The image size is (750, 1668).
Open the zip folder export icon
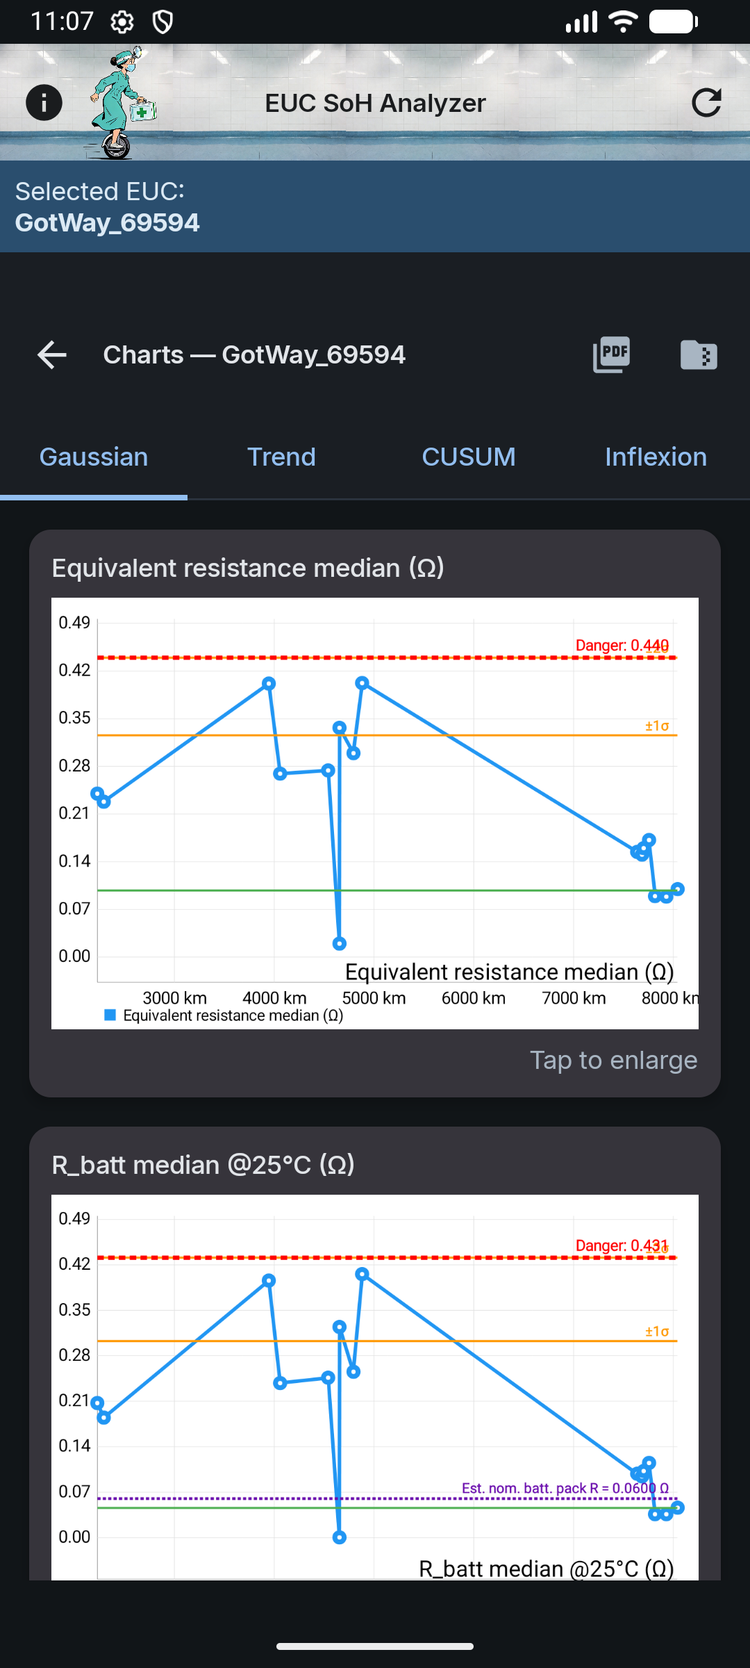(699, 354)
